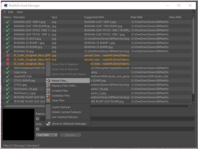The image size is (198, 149).
Task: Select Globalize Files in context menu
Action: [x=68, y=96]
